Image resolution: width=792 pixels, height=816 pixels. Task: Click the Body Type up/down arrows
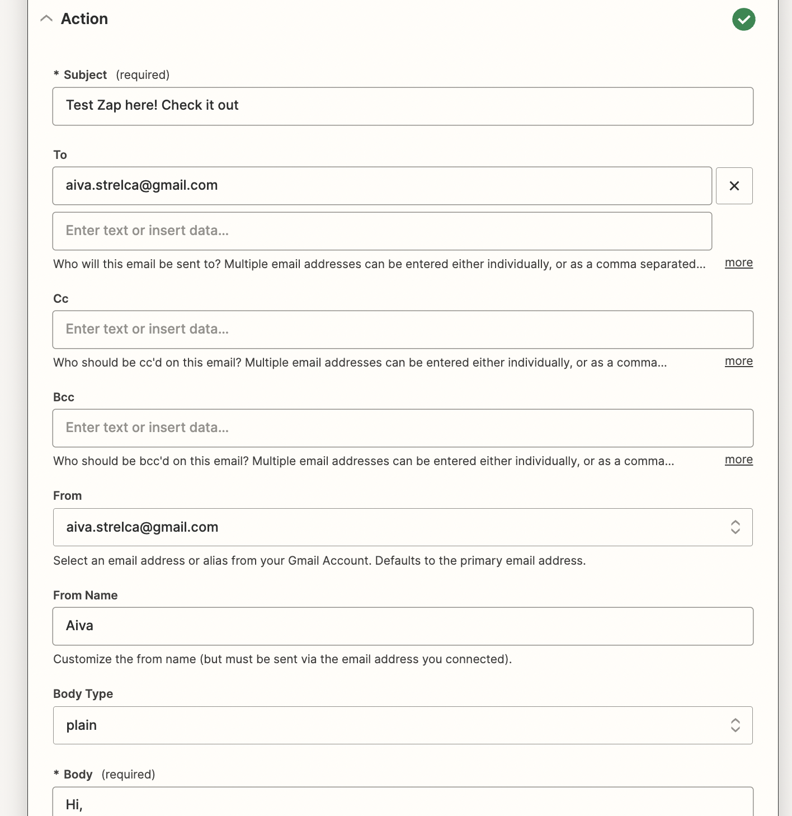(736, 725)
